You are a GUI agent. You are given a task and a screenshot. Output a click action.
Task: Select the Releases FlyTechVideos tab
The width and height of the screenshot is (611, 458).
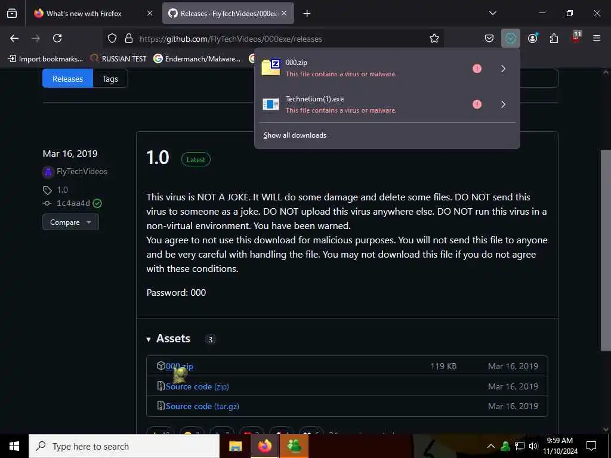(228, 13)
